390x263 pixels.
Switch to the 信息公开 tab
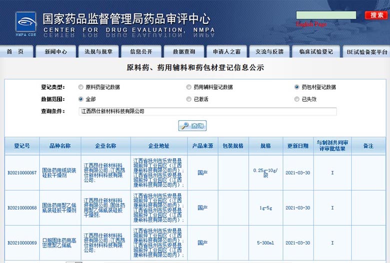point(141,51)
